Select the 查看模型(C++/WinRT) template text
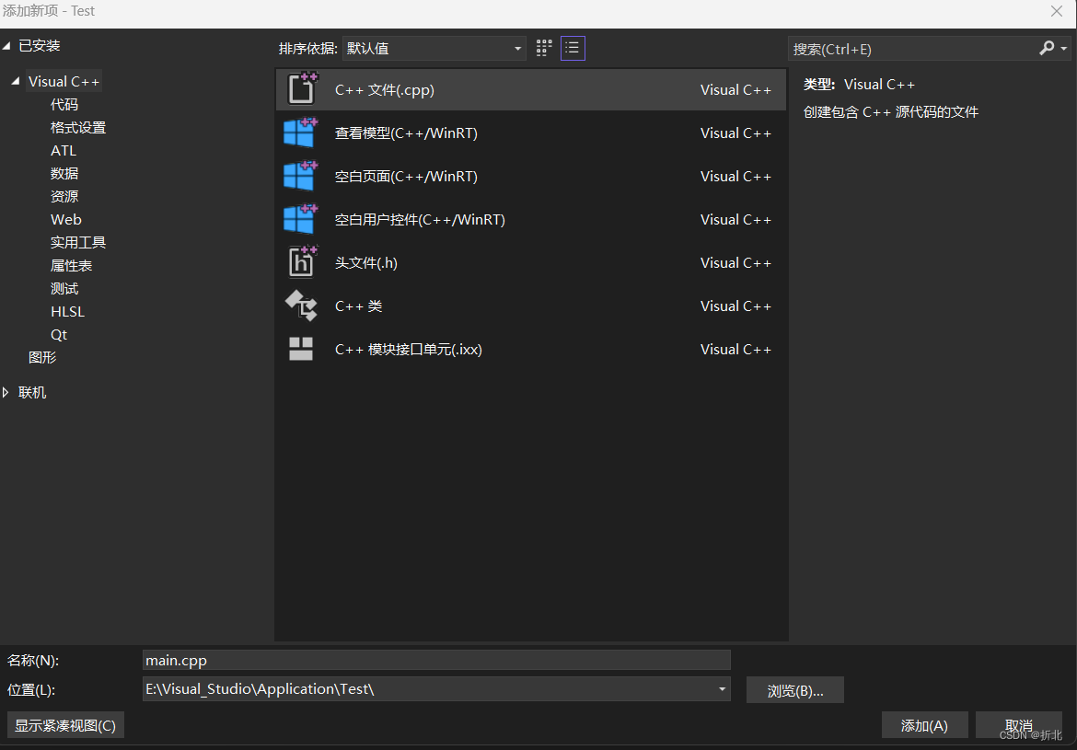 406,133
